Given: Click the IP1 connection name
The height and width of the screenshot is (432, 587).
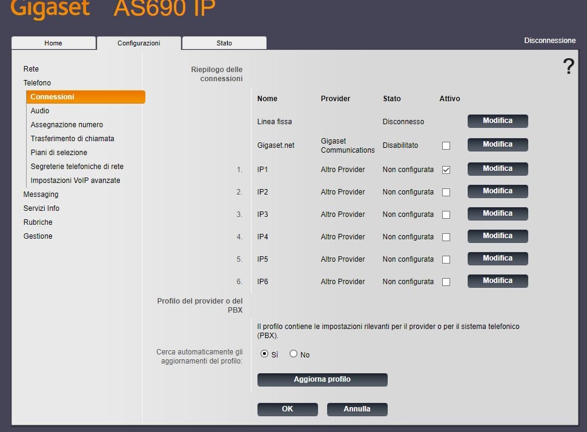Looking at the screenshot, I should coord(262,170).
